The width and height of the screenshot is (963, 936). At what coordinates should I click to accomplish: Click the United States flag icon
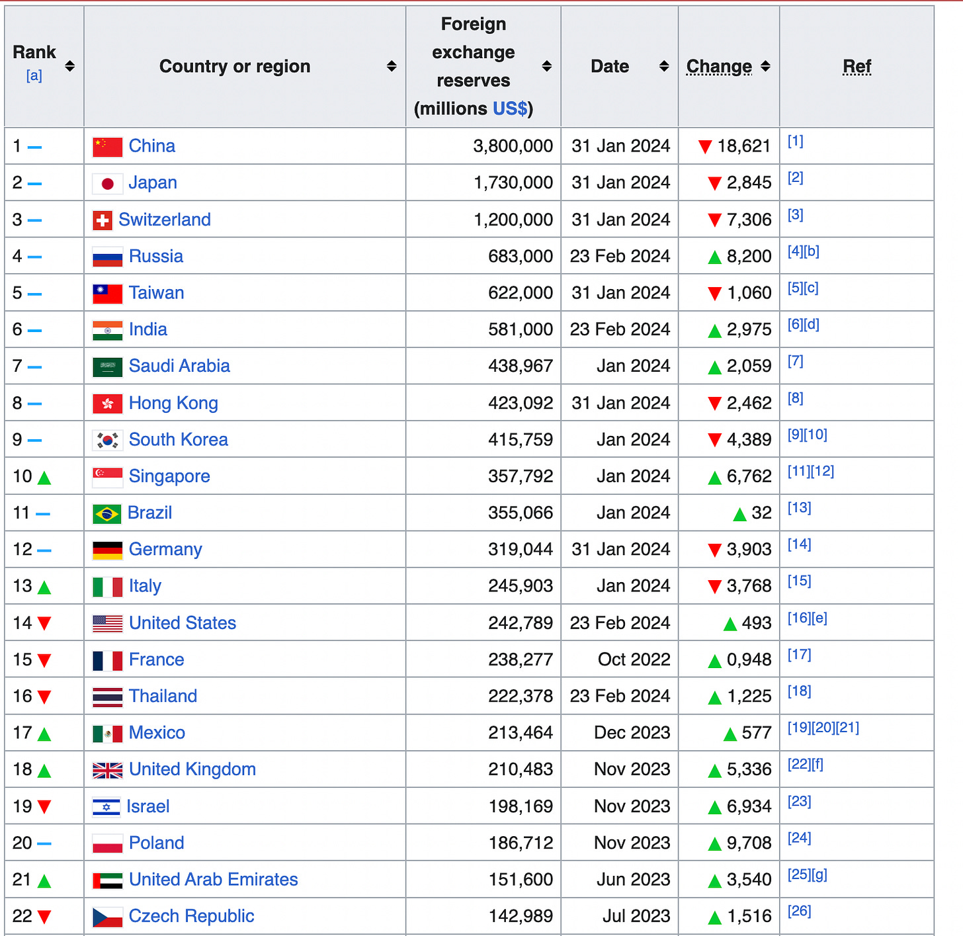click(107, 623)
